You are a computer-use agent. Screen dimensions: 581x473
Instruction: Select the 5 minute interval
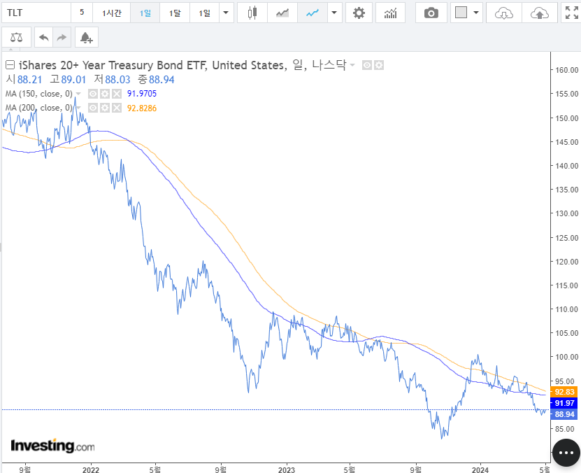click(82, 13)
